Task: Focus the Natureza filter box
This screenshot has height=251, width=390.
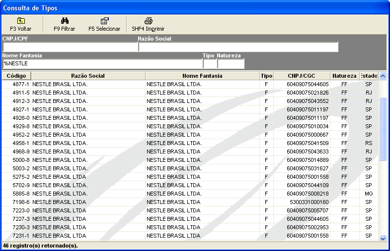Action: tap(231, 64)
